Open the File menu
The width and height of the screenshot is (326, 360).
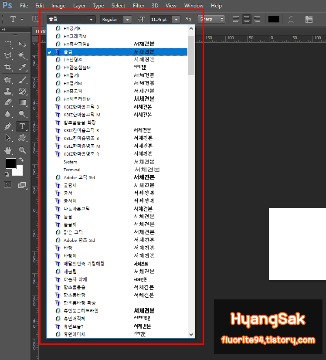[24, 6]
